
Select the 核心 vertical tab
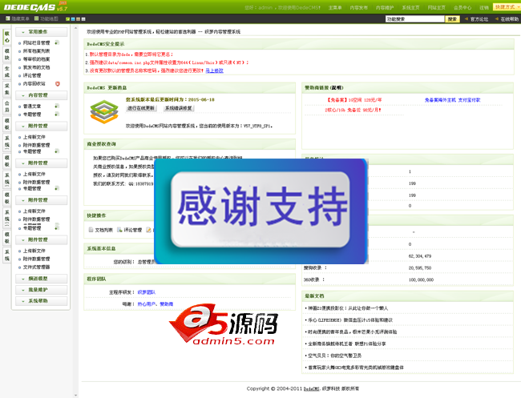(x=7, y=37)
